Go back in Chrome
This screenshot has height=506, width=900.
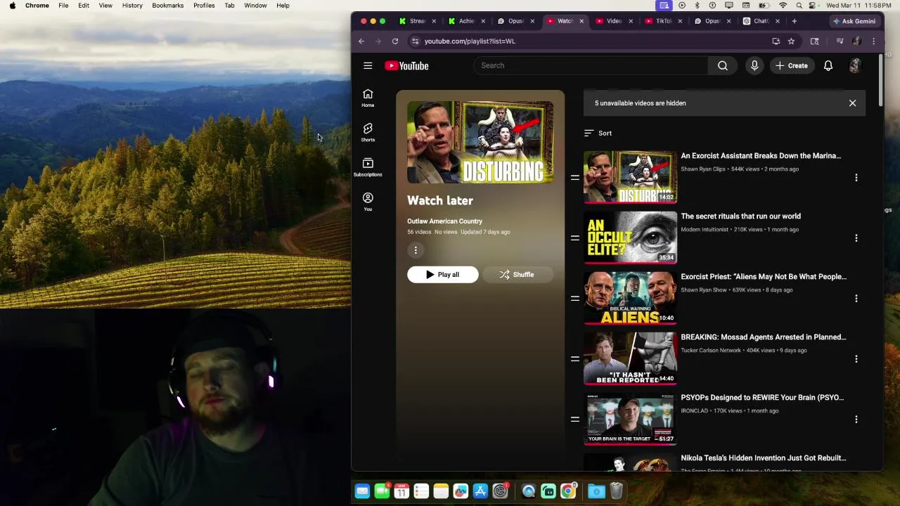(x=361, y=41)
